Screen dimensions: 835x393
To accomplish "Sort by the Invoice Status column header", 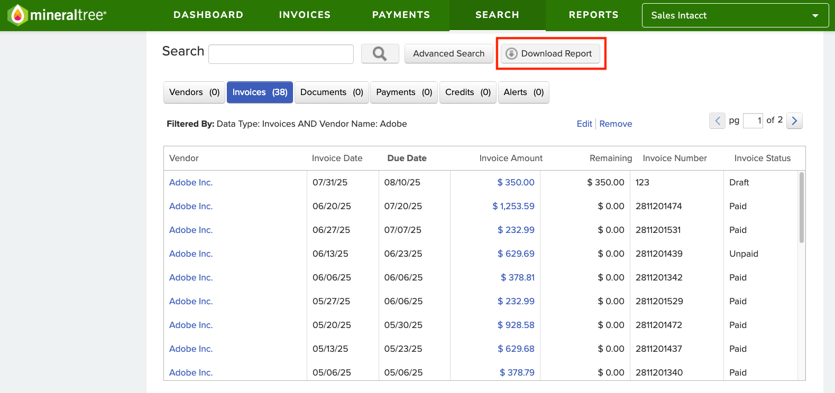I will [x=763, y=158].
